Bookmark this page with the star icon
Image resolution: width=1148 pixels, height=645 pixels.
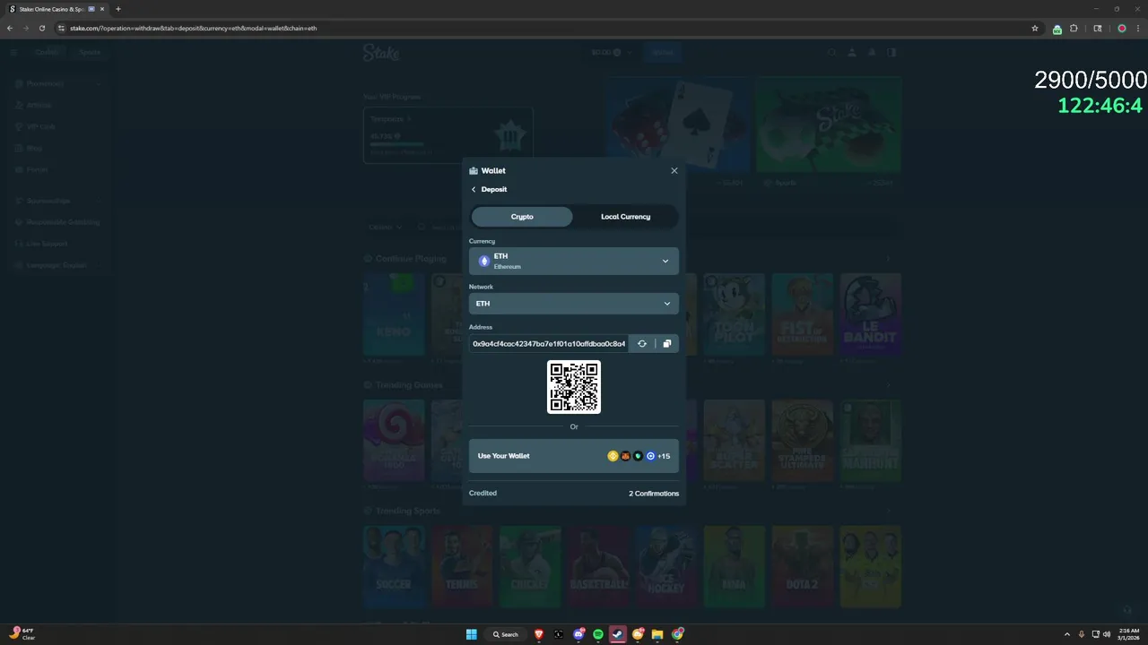pos(1035,28)
